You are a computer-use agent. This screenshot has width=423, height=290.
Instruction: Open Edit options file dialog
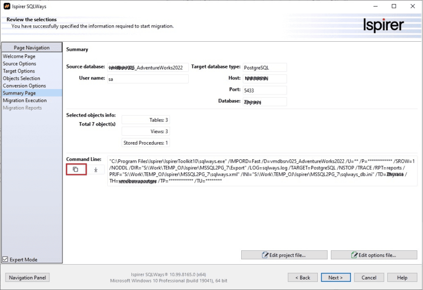[374, 255]
